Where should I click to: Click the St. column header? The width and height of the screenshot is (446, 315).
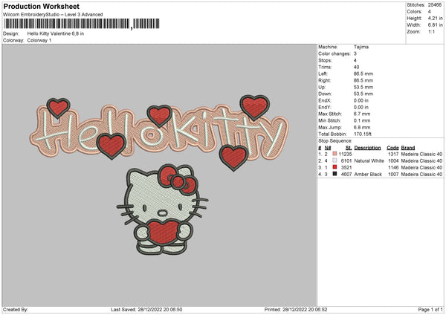[349, 148]
